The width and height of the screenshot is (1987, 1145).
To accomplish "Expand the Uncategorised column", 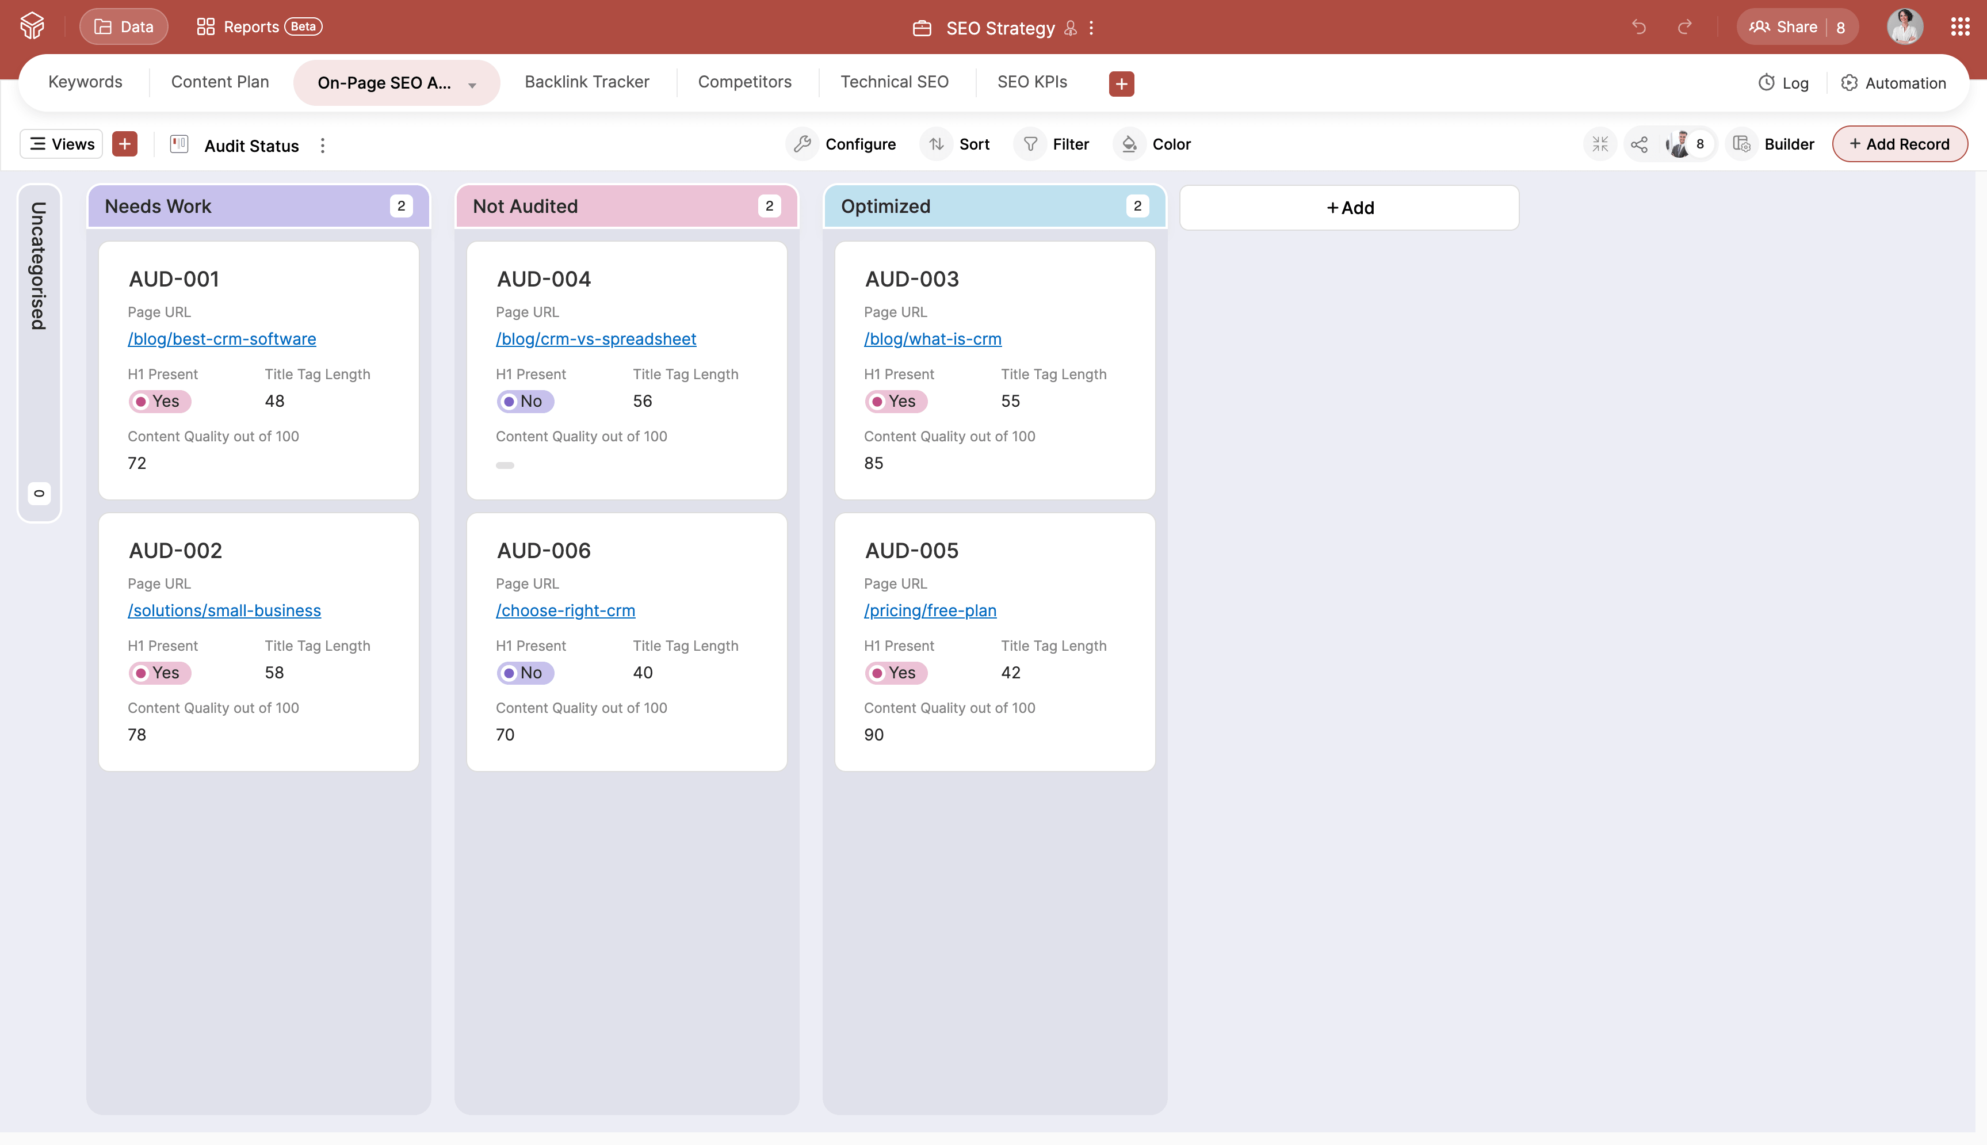I will 39,353.
